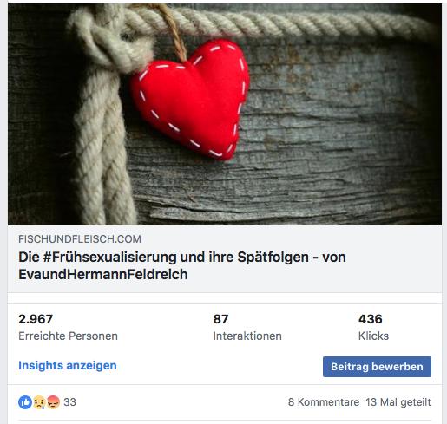
Task: Select the Interaktionen label
Action: 247,336
